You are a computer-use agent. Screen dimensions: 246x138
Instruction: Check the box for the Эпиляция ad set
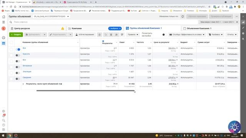(11, 73)
